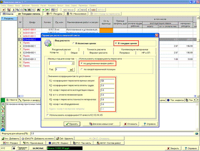Open the Формула для объема dropdown arrow
200x151 pixels.
[196, 133]
